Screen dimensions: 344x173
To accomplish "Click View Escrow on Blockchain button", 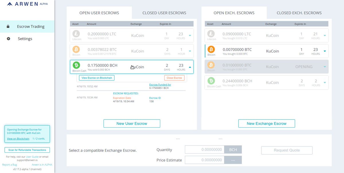I will pos(97,78).
